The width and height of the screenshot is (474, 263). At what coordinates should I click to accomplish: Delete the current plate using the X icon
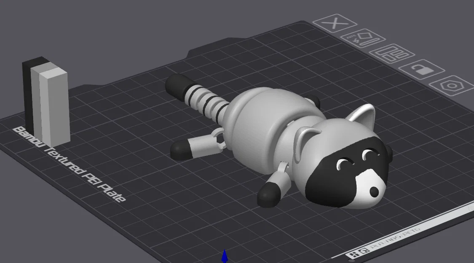[x=335, y=24]
